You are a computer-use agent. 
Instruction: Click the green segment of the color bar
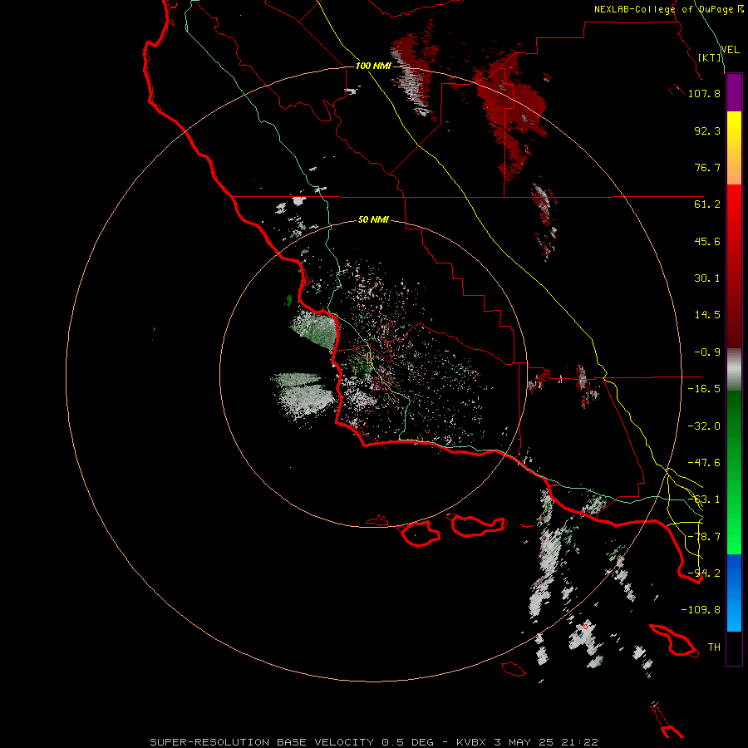[x=734, y=472]
